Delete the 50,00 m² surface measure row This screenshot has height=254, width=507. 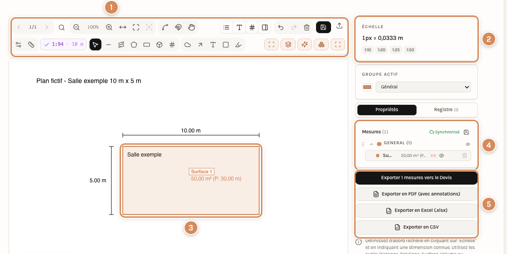(x=465, y=156)
